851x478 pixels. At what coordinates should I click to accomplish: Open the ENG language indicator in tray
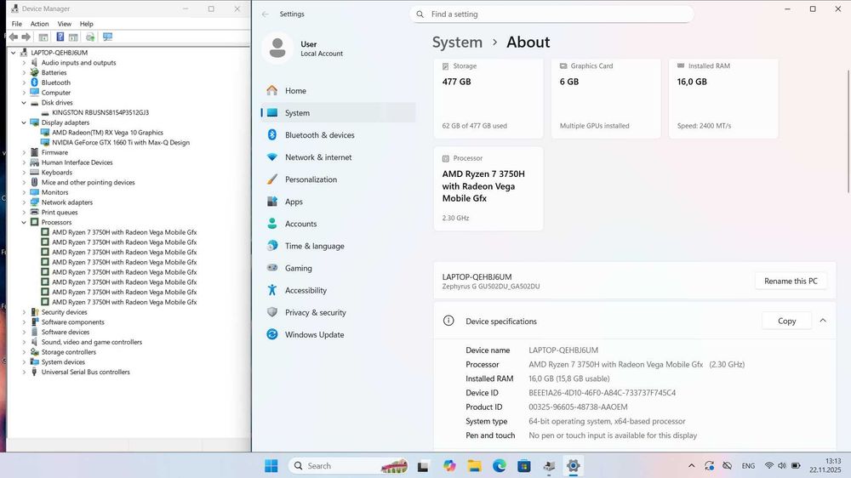pyautogui.click(x=748, y=465)
